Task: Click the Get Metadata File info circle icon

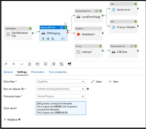Action: (x=8, y=34)
